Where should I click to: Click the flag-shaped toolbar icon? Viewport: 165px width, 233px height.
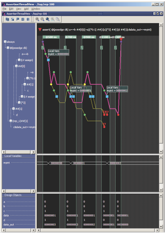pyautogui.click(x=18, y=19)
